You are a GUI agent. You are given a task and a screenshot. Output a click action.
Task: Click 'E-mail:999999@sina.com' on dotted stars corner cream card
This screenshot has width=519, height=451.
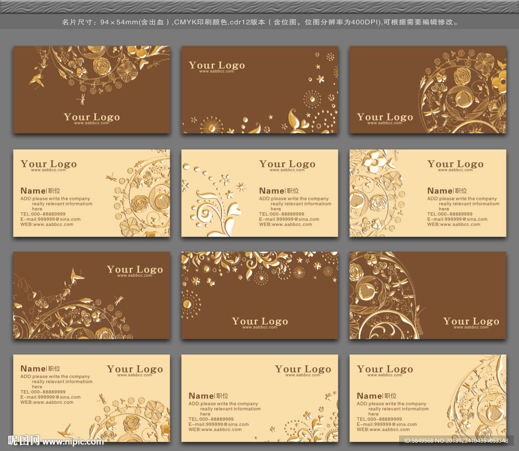218,424
